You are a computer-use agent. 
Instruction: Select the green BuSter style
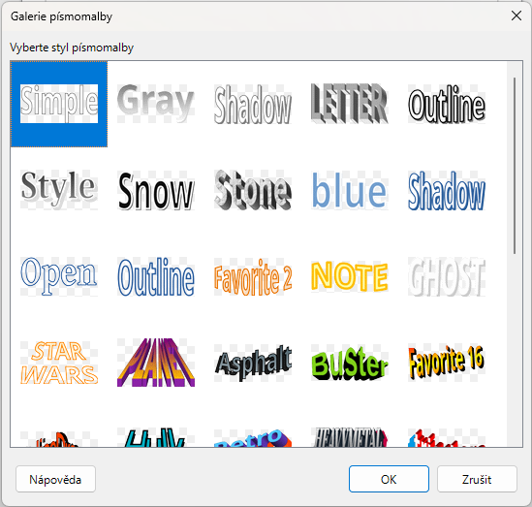pos(350,363)
